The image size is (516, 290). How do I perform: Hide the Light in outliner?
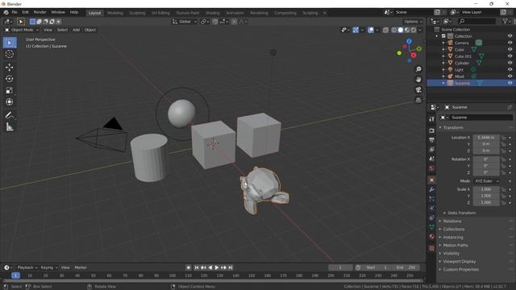pos(510,70)
